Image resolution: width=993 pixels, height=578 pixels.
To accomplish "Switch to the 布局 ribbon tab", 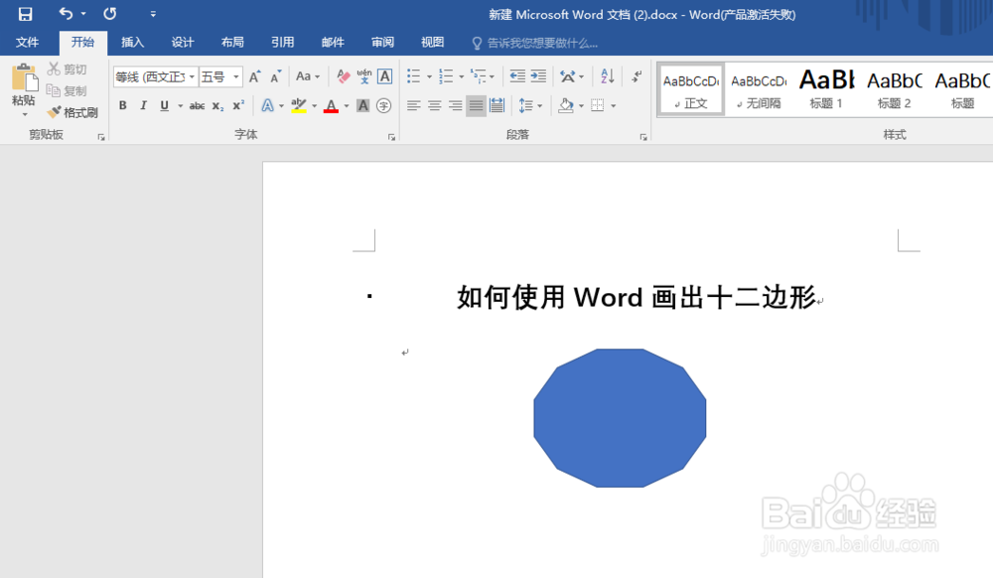I will tap(232, 43).
